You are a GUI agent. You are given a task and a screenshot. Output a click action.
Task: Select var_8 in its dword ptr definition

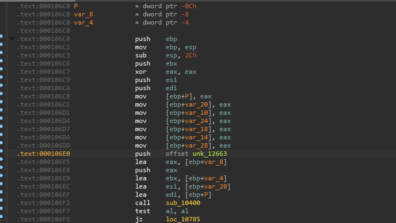click(x=83, y=14)
